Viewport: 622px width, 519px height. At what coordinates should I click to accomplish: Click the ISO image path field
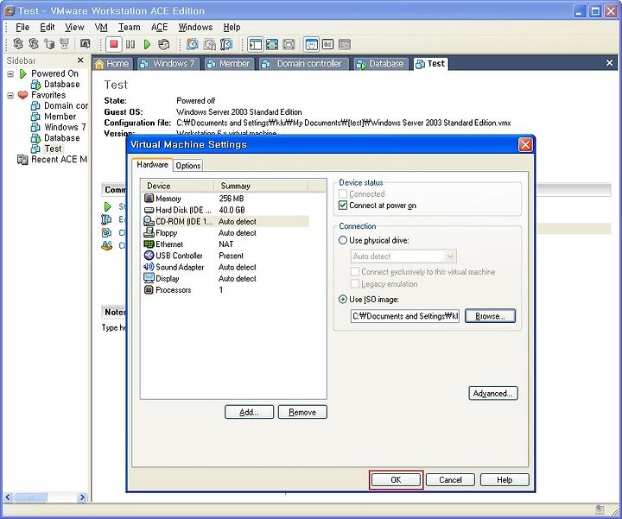[405, 316]
